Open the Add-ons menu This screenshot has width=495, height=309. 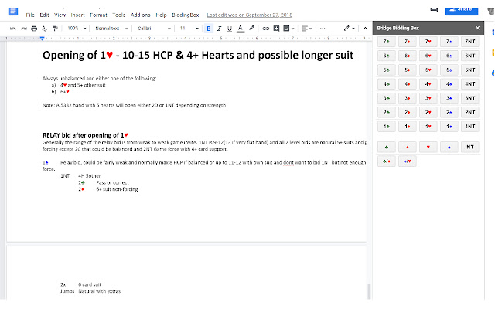[141, 15]
